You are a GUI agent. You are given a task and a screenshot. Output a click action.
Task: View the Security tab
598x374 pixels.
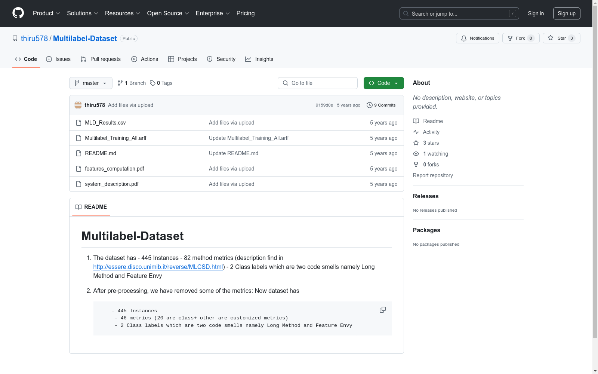(x=221, y=59)
